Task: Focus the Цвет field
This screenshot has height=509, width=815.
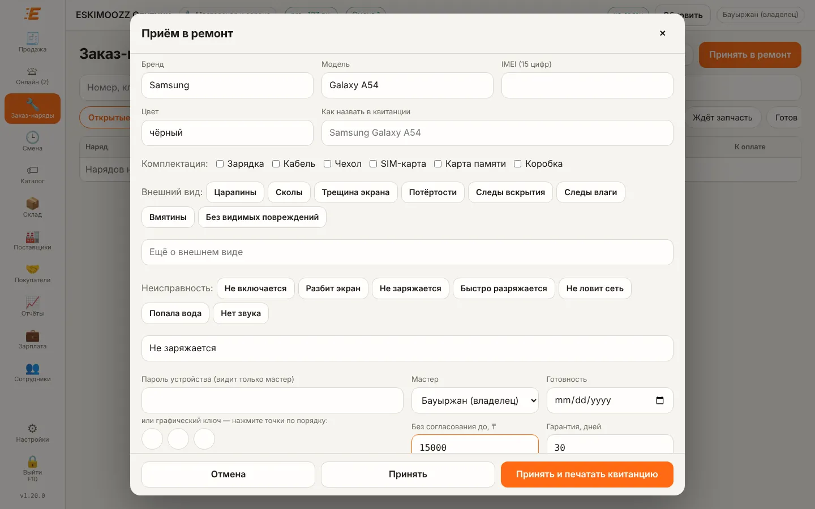Action: 228,133
